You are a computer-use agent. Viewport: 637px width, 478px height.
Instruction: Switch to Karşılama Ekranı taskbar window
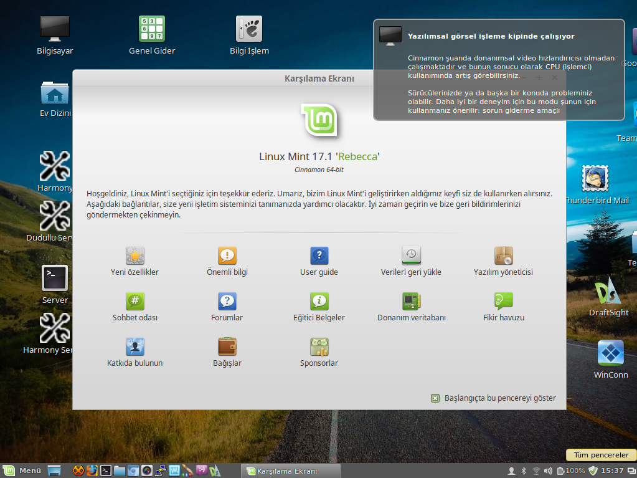point(290,471)
